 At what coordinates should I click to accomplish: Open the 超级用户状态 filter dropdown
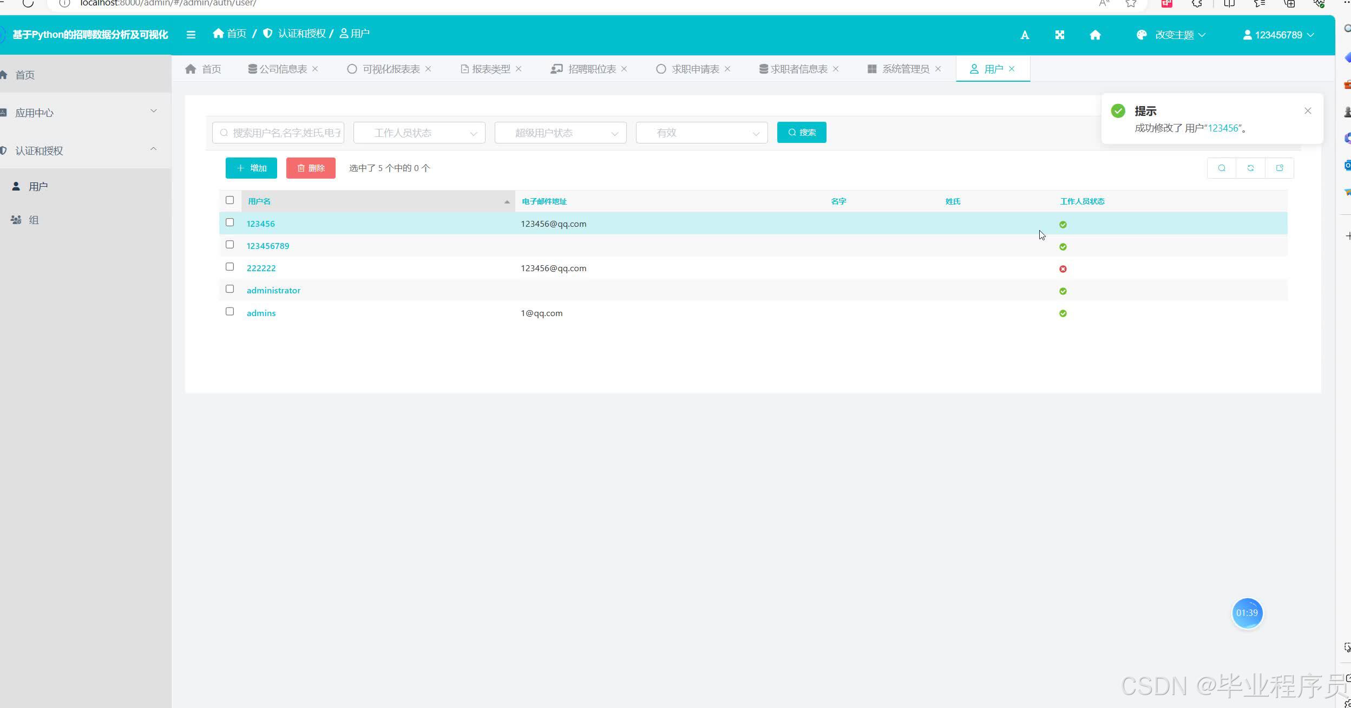point(561,133)
